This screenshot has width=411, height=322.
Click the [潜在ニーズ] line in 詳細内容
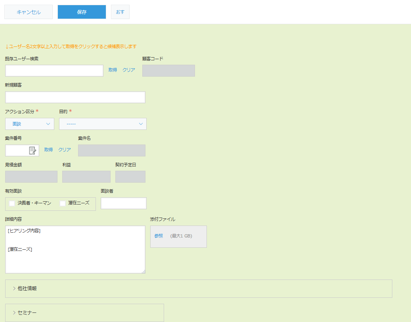point(20,249)
